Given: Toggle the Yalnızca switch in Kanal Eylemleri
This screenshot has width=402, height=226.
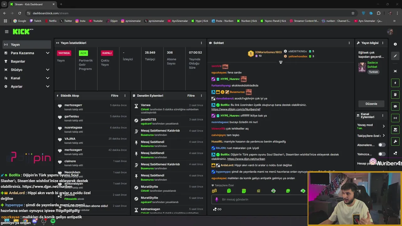Looking at the screenshot, I should pos(382,154).
